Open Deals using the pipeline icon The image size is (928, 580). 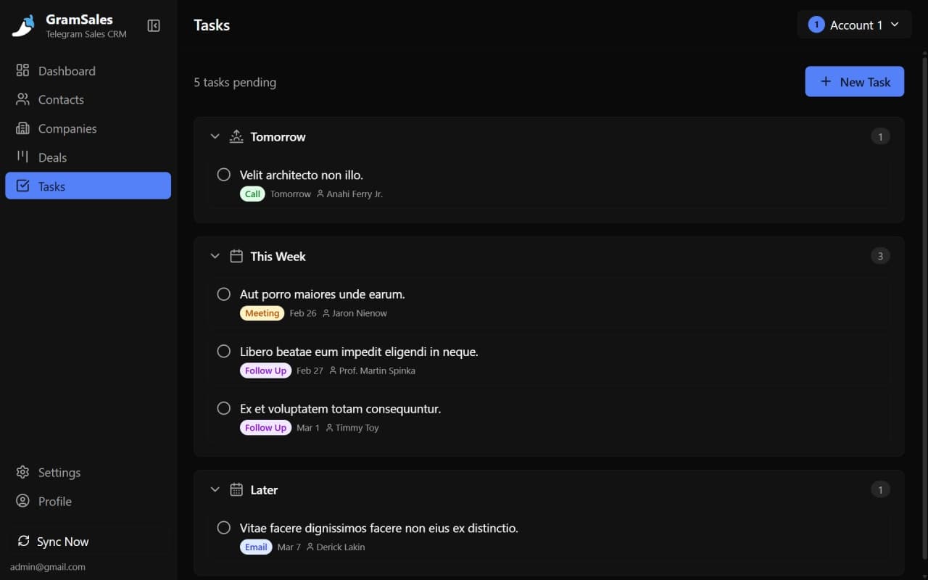[x=23, y=157]
